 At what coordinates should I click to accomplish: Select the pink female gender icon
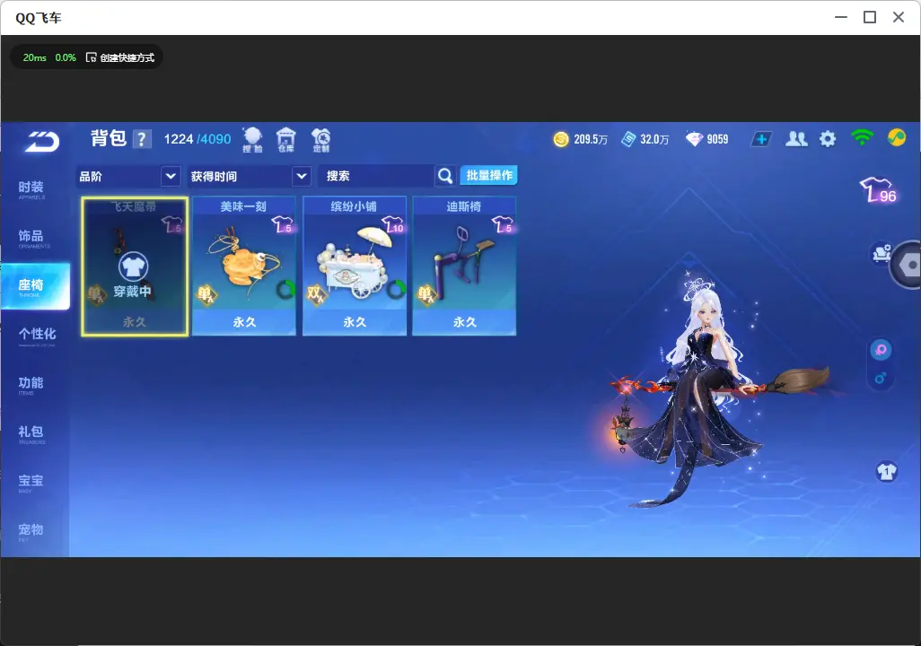881,350
